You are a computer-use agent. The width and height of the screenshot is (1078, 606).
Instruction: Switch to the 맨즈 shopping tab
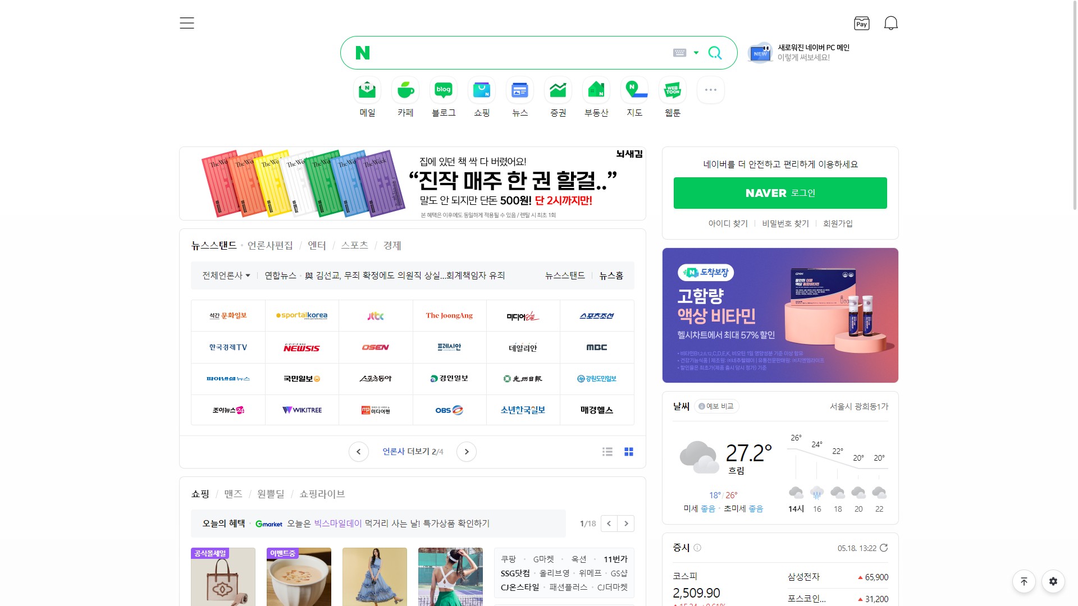click(233, 494)
